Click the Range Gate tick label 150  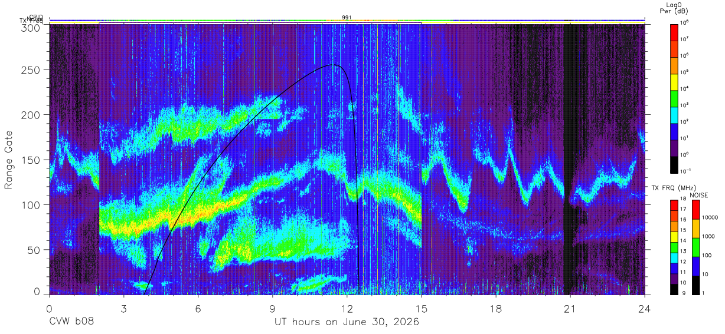(x=31, y=160)
